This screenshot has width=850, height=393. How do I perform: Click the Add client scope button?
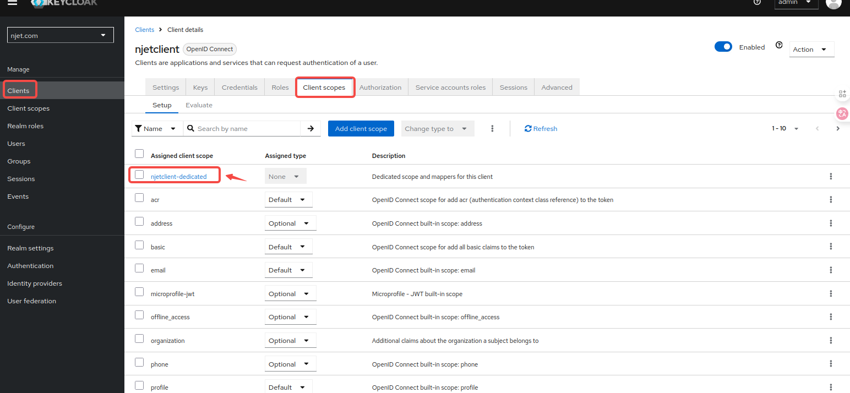click(361, 129)
